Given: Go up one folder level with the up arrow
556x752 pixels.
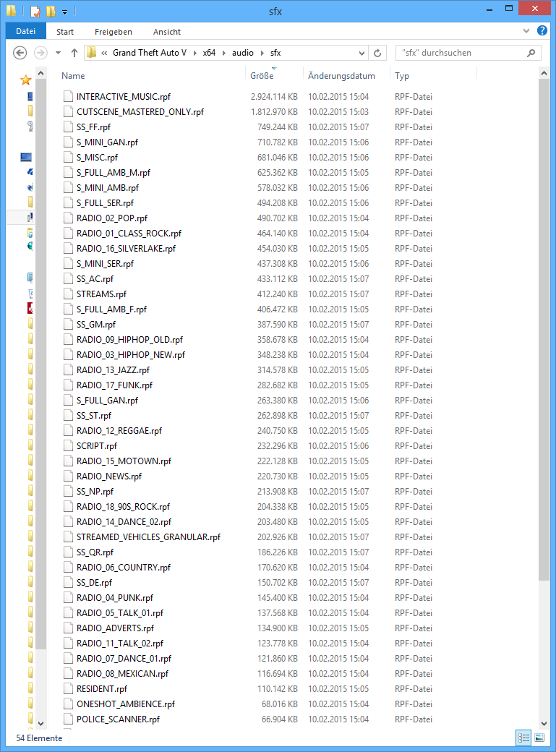Looking at the screenshot, I should click(x=74, y=53).
